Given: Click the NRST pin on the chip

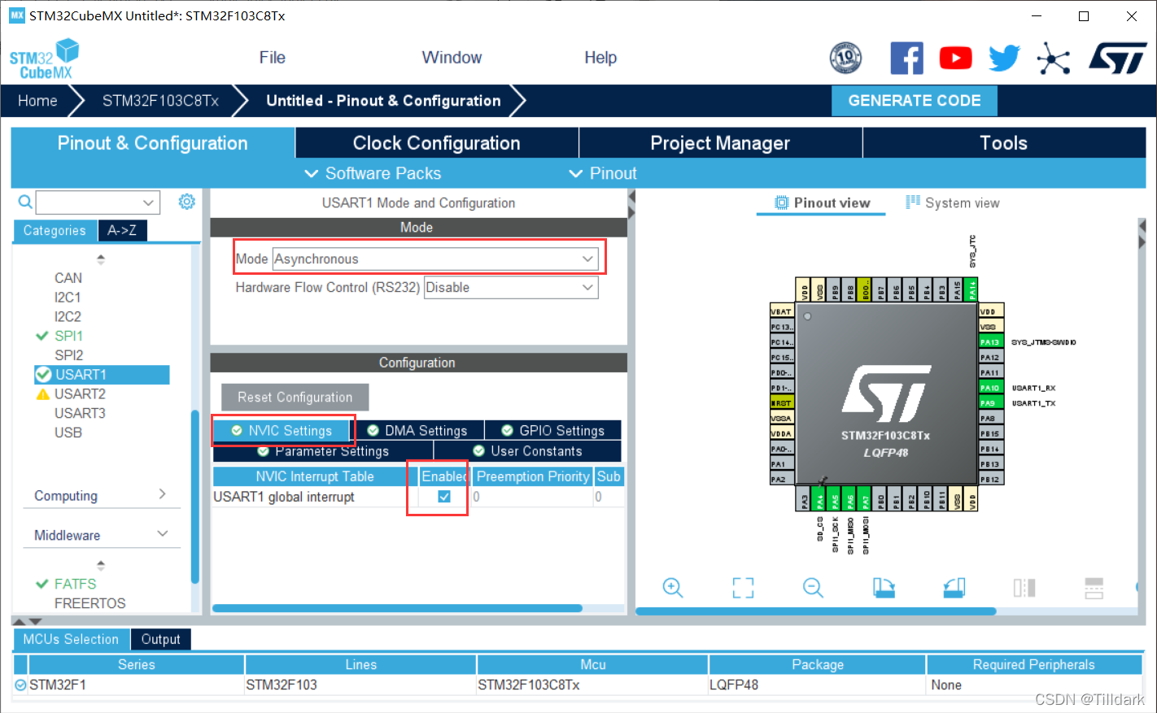Looking at the screenshot, I should click(x=782, y=403).
